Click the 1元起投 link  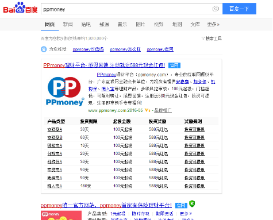click(x=118, y=214)
